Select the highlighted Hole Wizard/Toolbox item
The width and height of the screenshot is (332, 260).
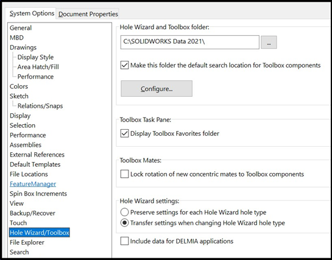coord(40,233)
